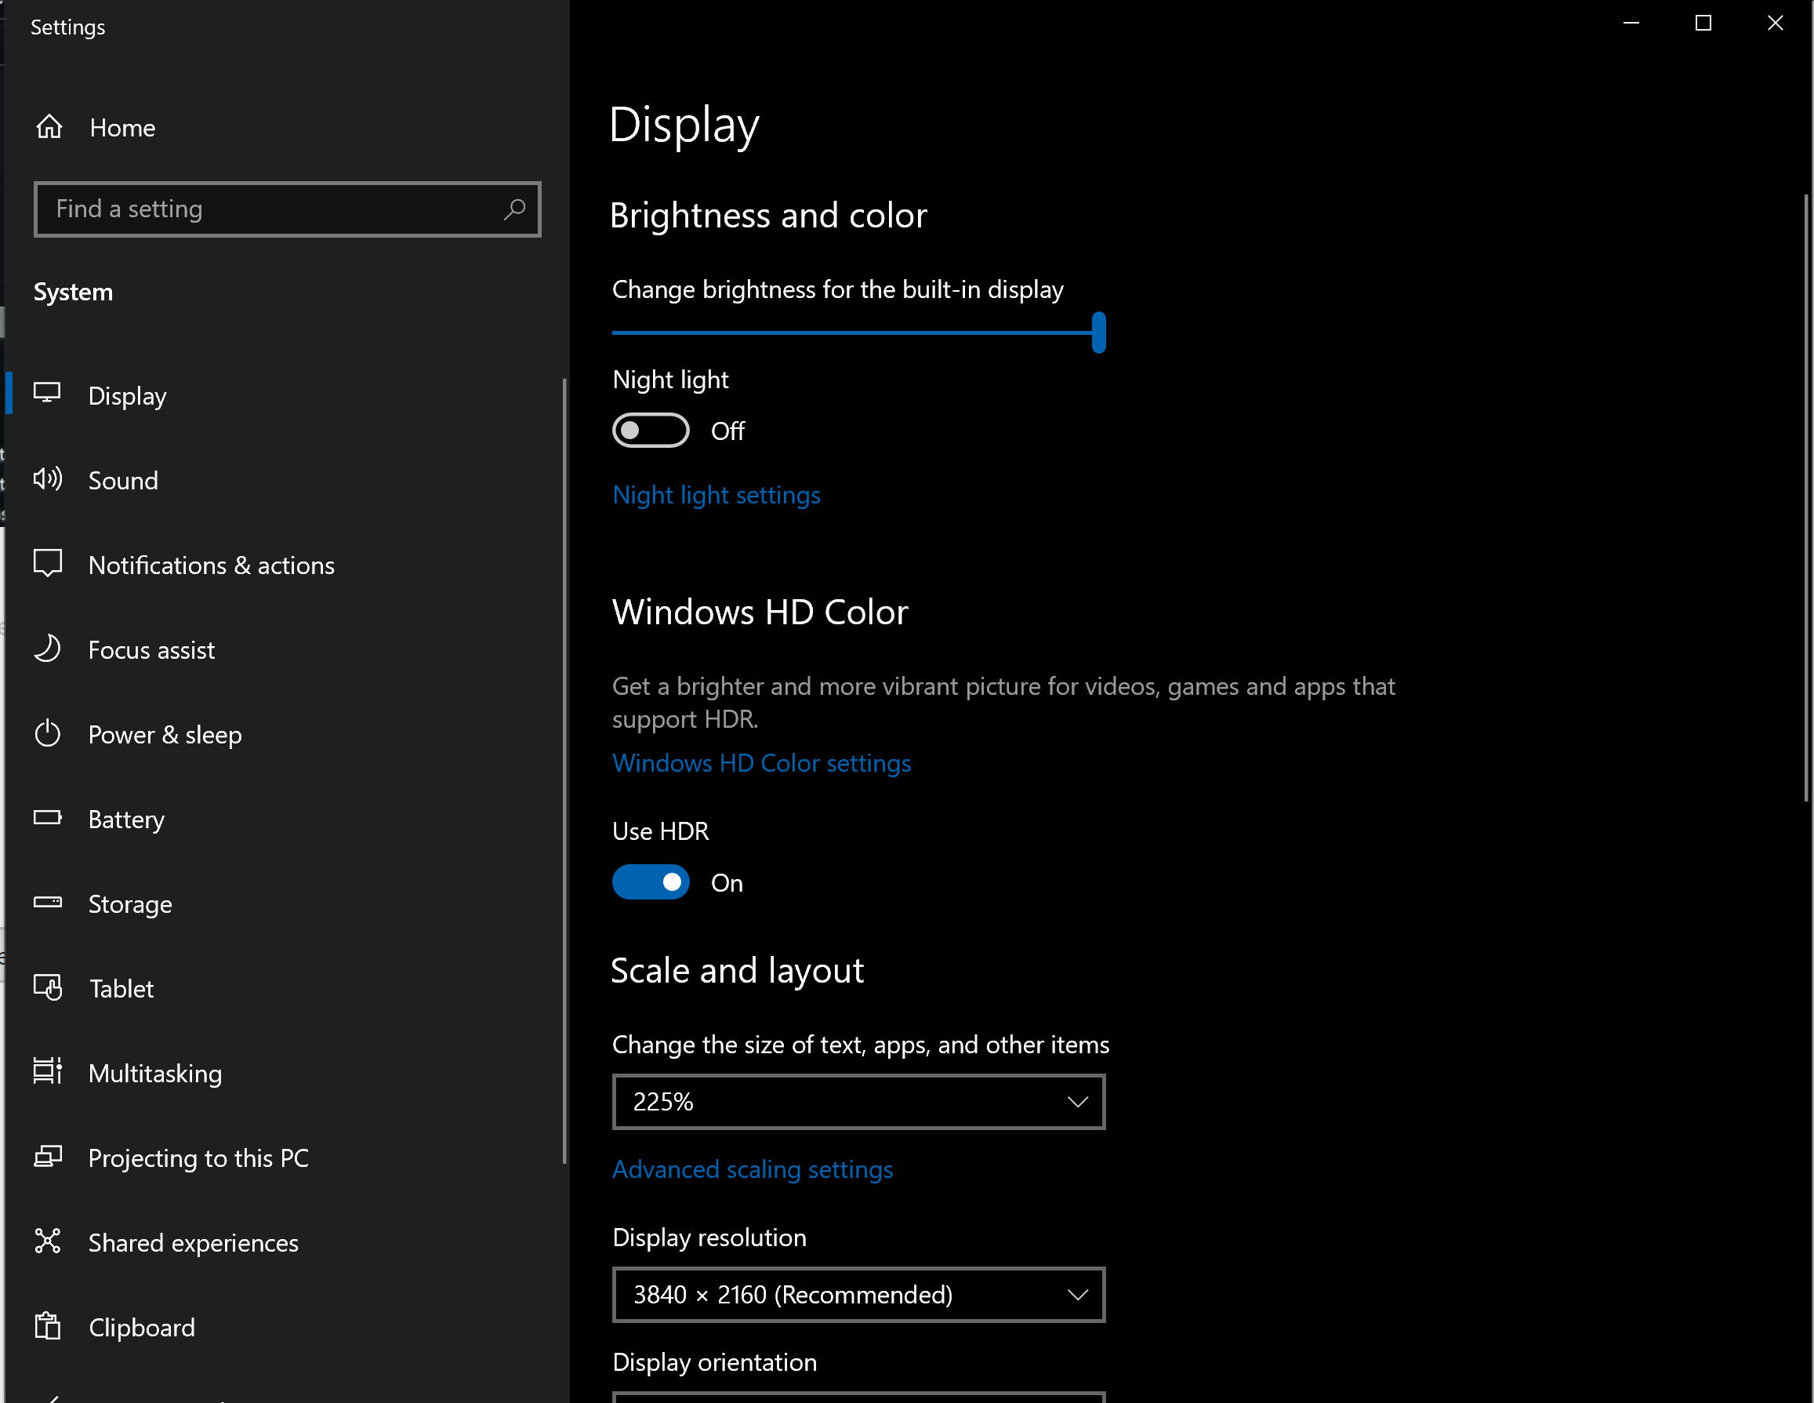
Task: Click the Focus assist moon icon
Action: [47, 649]
